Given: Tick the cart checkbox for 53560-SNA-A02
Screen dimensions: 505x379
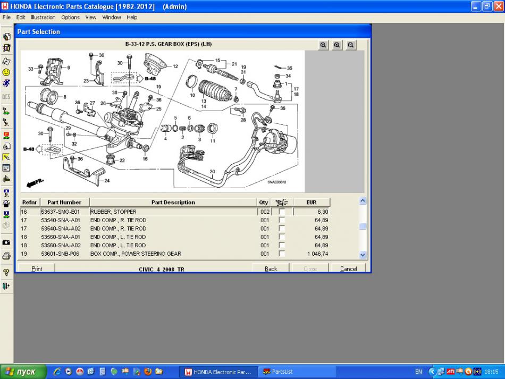Looking at the screenshot, I should coord(282,245).
